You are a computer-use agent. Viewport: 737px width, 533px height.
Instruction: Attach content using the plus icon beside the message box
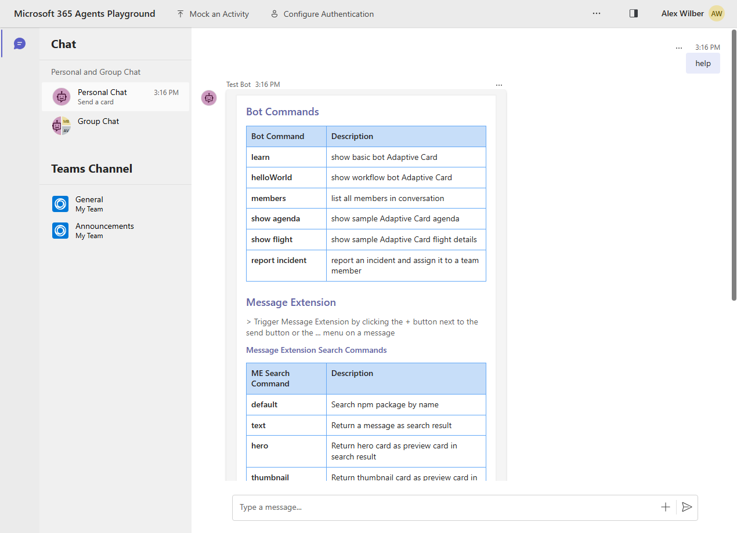[x=665, y=507]
